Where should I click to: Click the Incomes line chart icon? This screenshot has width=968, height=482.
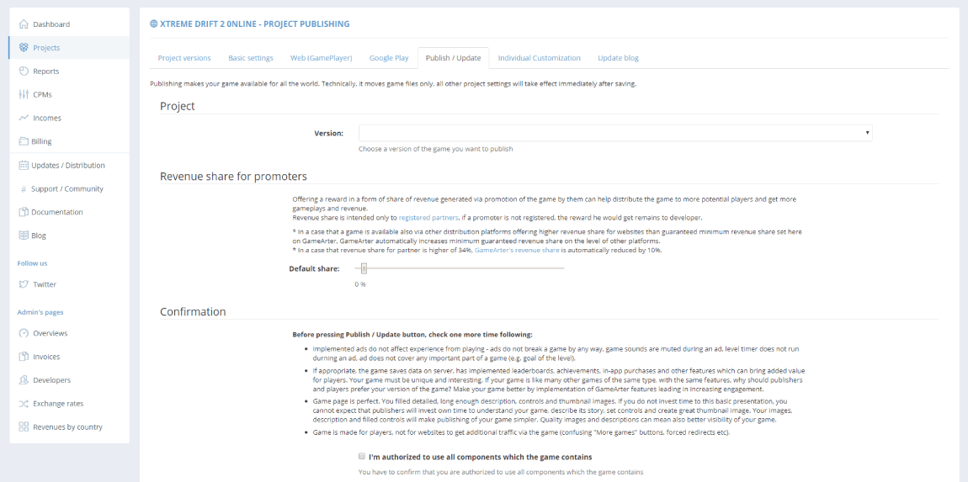coord(24,118)
